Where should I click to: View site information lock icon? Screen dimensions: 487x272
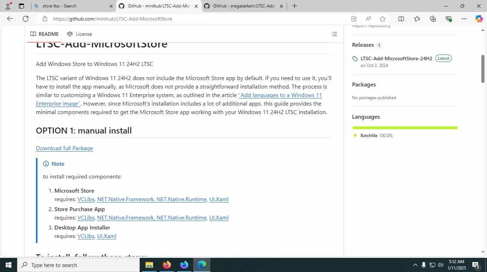click(44, 19)
